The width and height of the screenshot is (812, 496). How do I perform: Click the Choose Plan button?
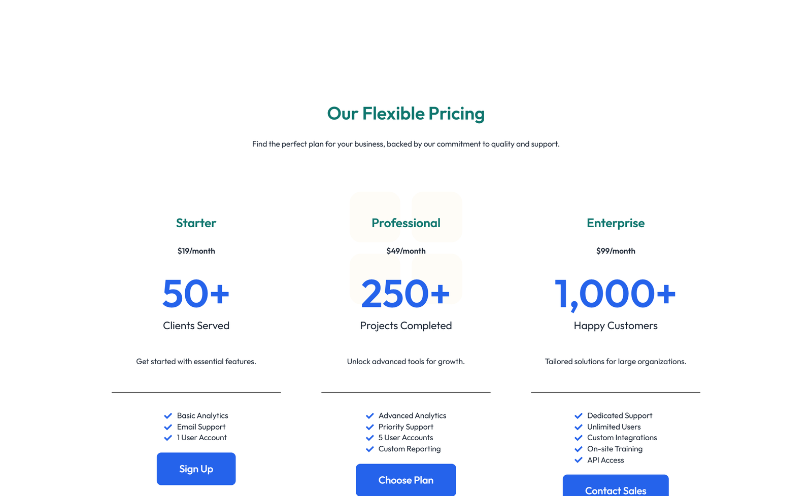405,480
